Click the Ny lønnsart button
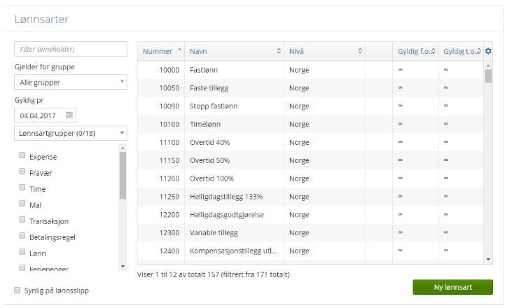 click(x=452, y=288)
